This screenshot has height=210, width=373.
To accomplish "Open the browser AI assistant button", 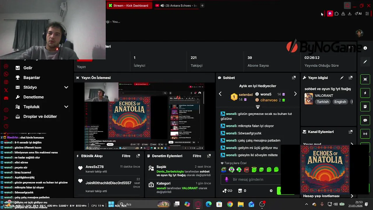I will [358, 14].
